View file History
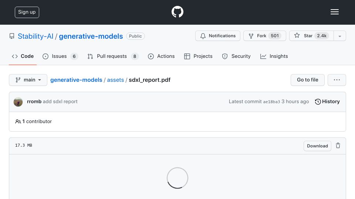Image resolution: width=355 pixels, height=199 pixels. [x=327, y=102]
